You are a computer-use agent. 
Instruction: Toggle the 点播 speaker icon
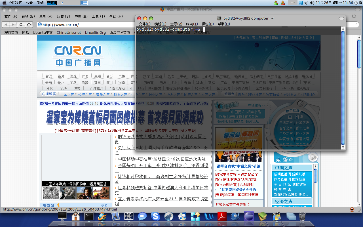pos(291,159)
